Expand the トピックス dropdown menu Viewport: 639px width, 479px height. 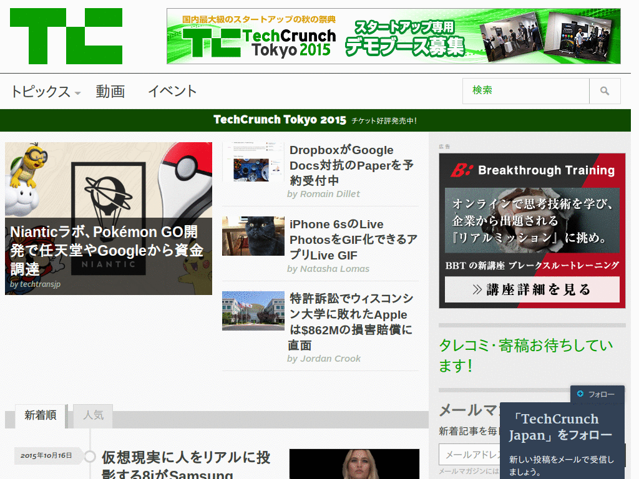pos(44,91)
